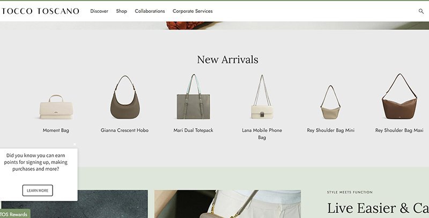This screenshot has height=218, width=429.
Task: View the Gianna Crescent Hobo image
Action: (x=125, y=97)
